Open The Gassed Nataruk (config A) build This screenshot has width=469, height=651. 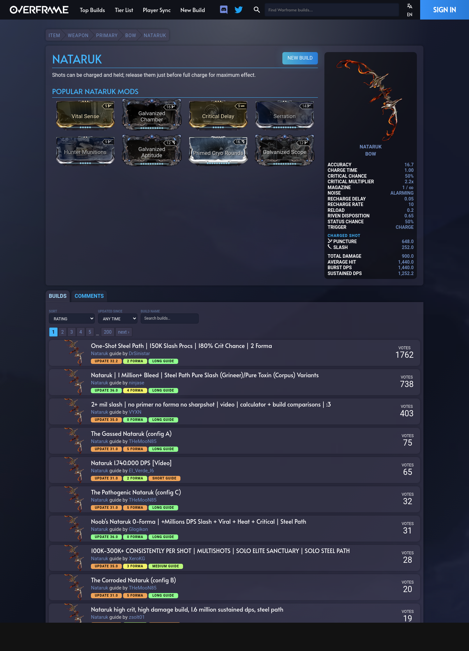131,434
